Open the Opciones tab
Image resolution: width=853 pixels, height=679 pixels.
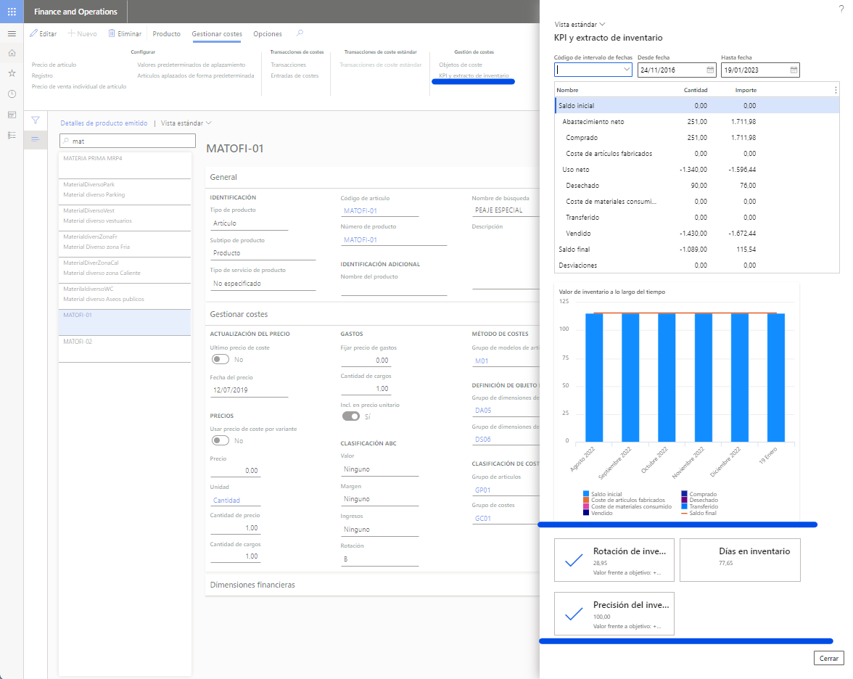tap(268, 34)
